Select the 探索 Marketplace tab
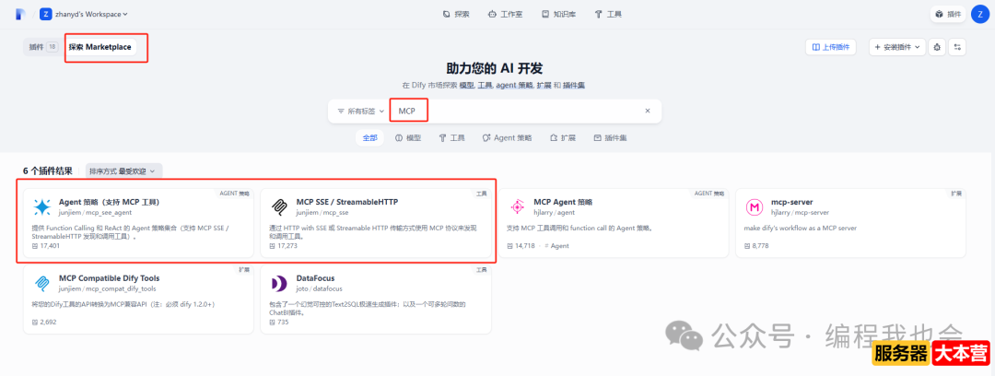This screenshot has width=995, height=376. click(x=99, y=47)
